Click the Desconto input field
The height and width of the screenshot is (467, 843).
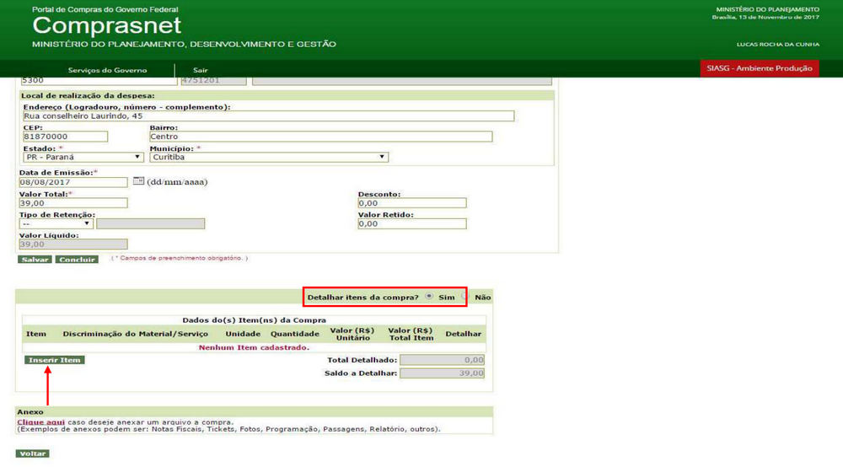pyautogui.click(x=412, y=203)
